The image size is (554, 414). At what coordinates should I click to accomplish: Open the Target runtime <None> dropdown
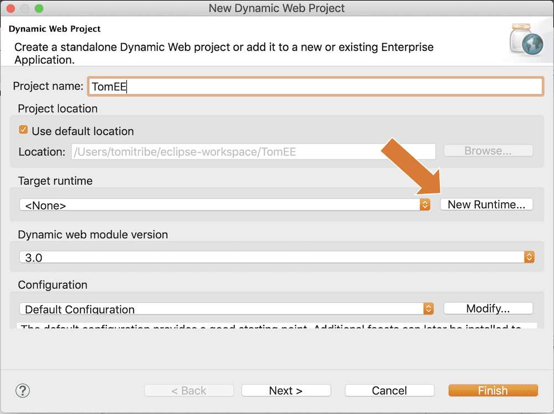(x=225, y=205)
